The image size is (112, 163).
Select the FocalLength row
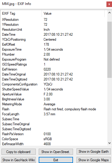click(54, 114)
